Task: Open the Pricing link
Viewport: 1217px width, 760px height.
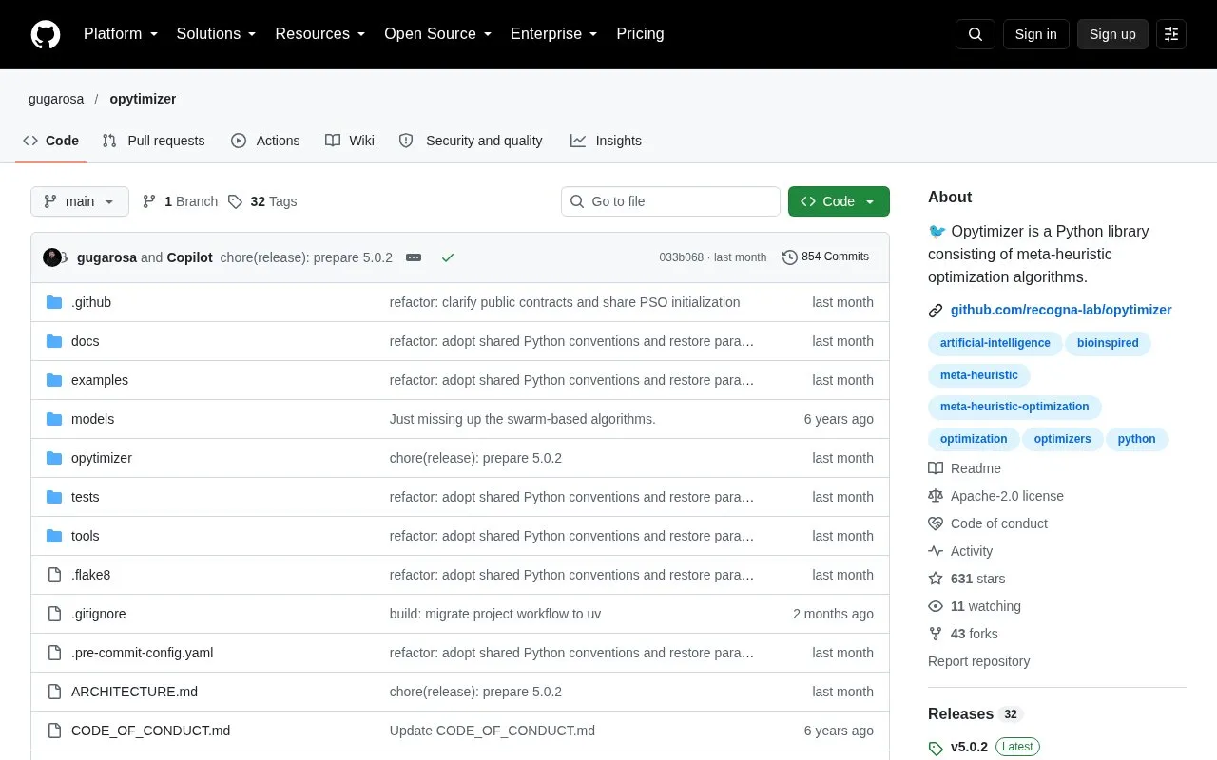Action: tap(640, 34)
